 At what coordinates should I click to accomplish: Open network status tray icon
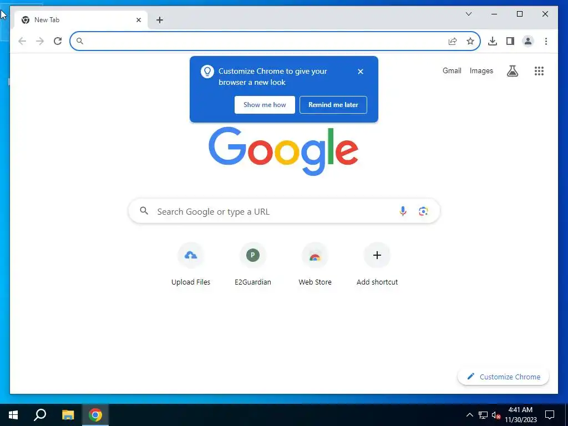point(483,415)
